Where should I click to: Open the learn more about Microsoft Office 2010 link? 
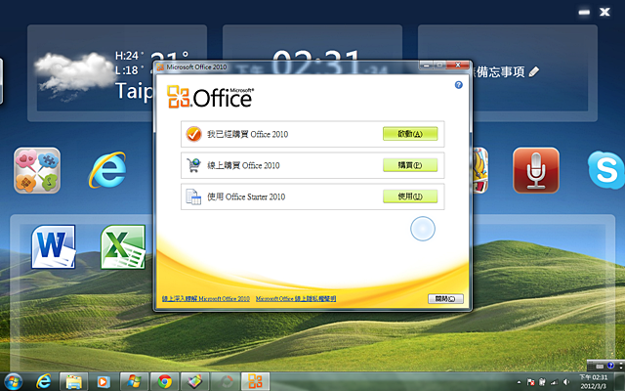(206, 298)
